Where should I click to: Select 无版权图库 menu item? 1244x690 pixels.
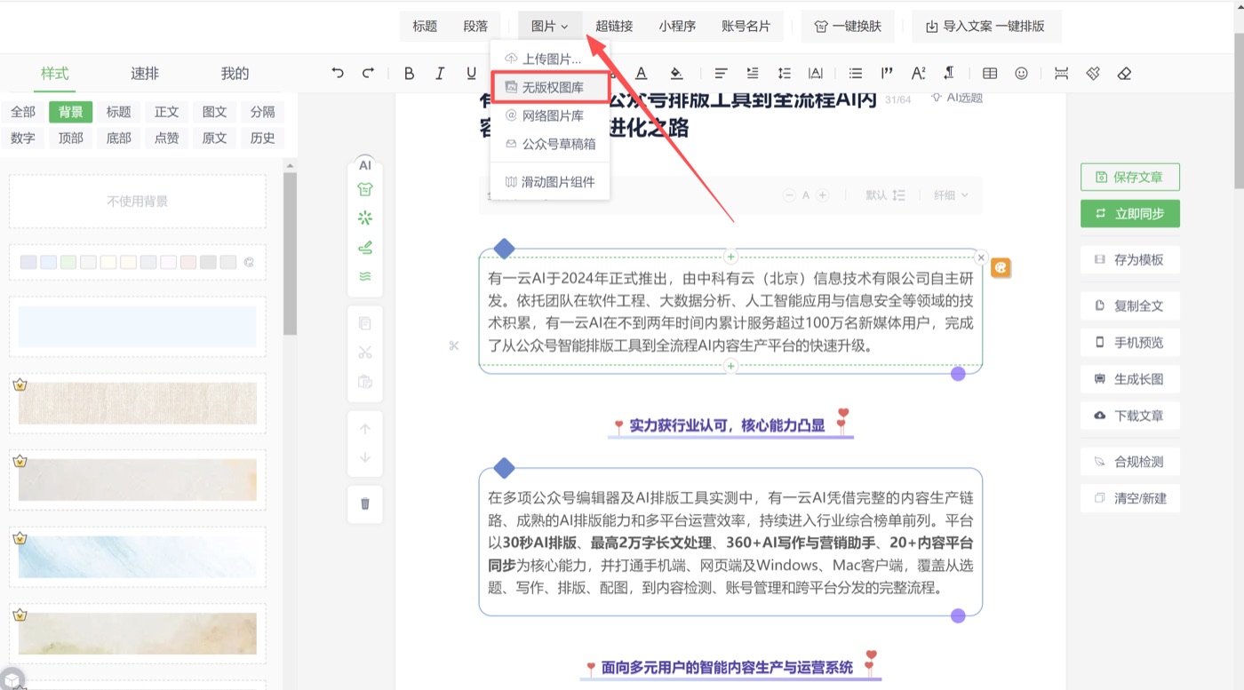coord(550,87)
